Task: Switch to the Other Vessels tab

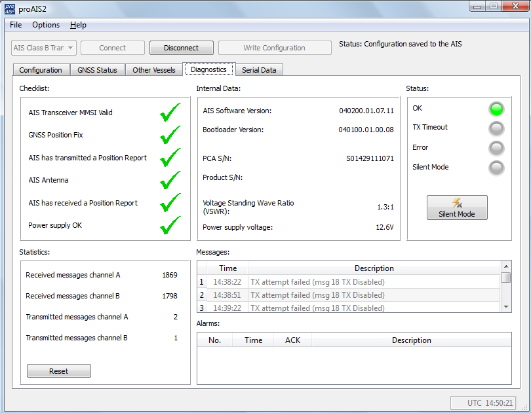Action: coord(154,70)
